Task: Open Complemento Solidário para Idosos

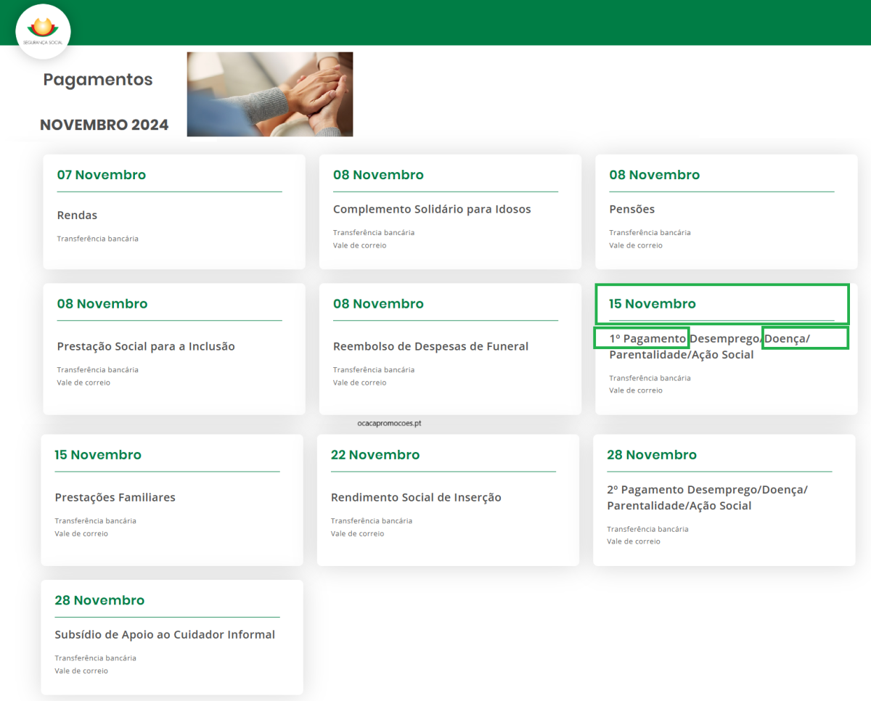Action: [x=432, y=210]
